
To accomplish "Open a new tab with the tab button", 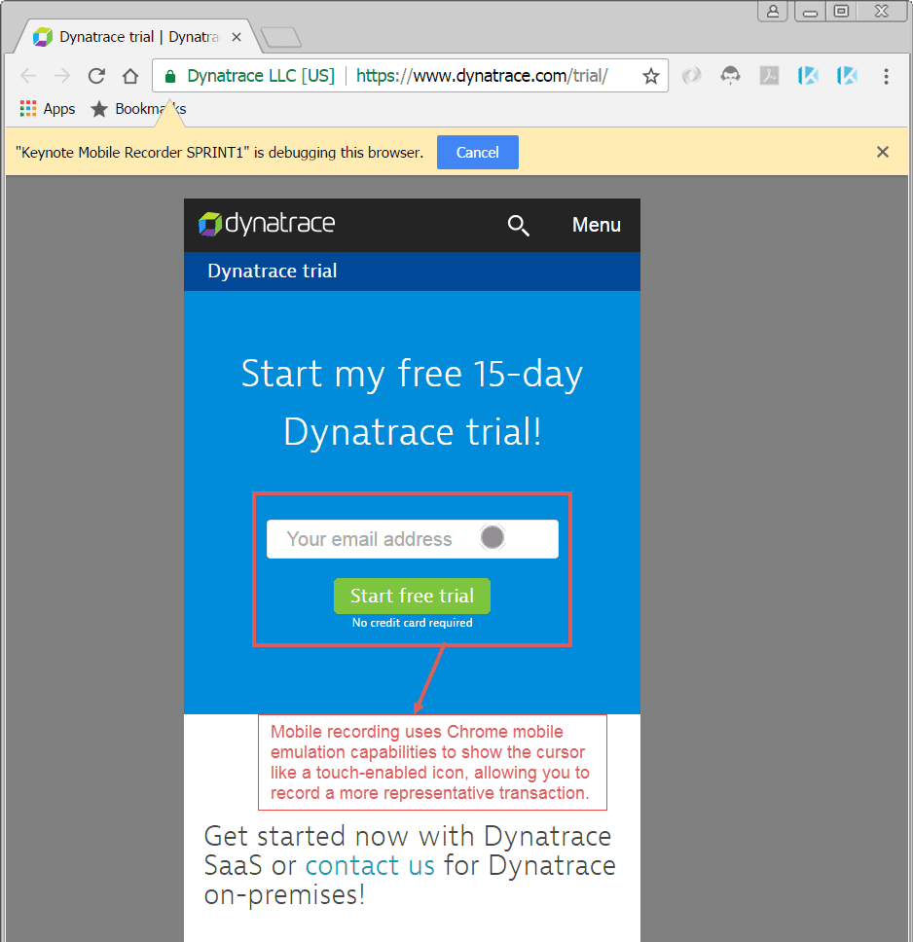I will [x=280, y=37].
